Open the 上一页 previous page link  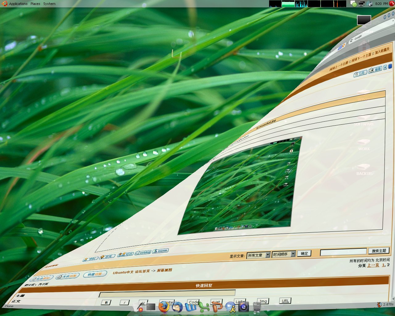coord(373,265)
